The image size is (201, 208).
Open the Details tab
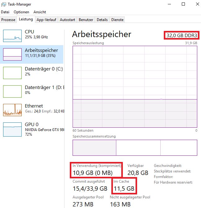pos(102,20)
